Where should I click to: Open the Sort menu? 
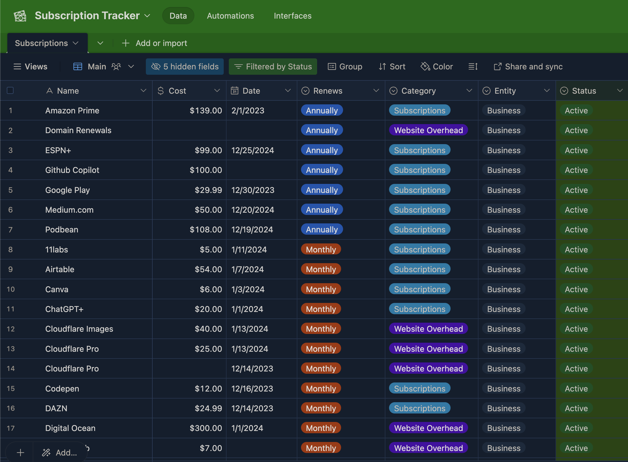[x=392, y=67]
